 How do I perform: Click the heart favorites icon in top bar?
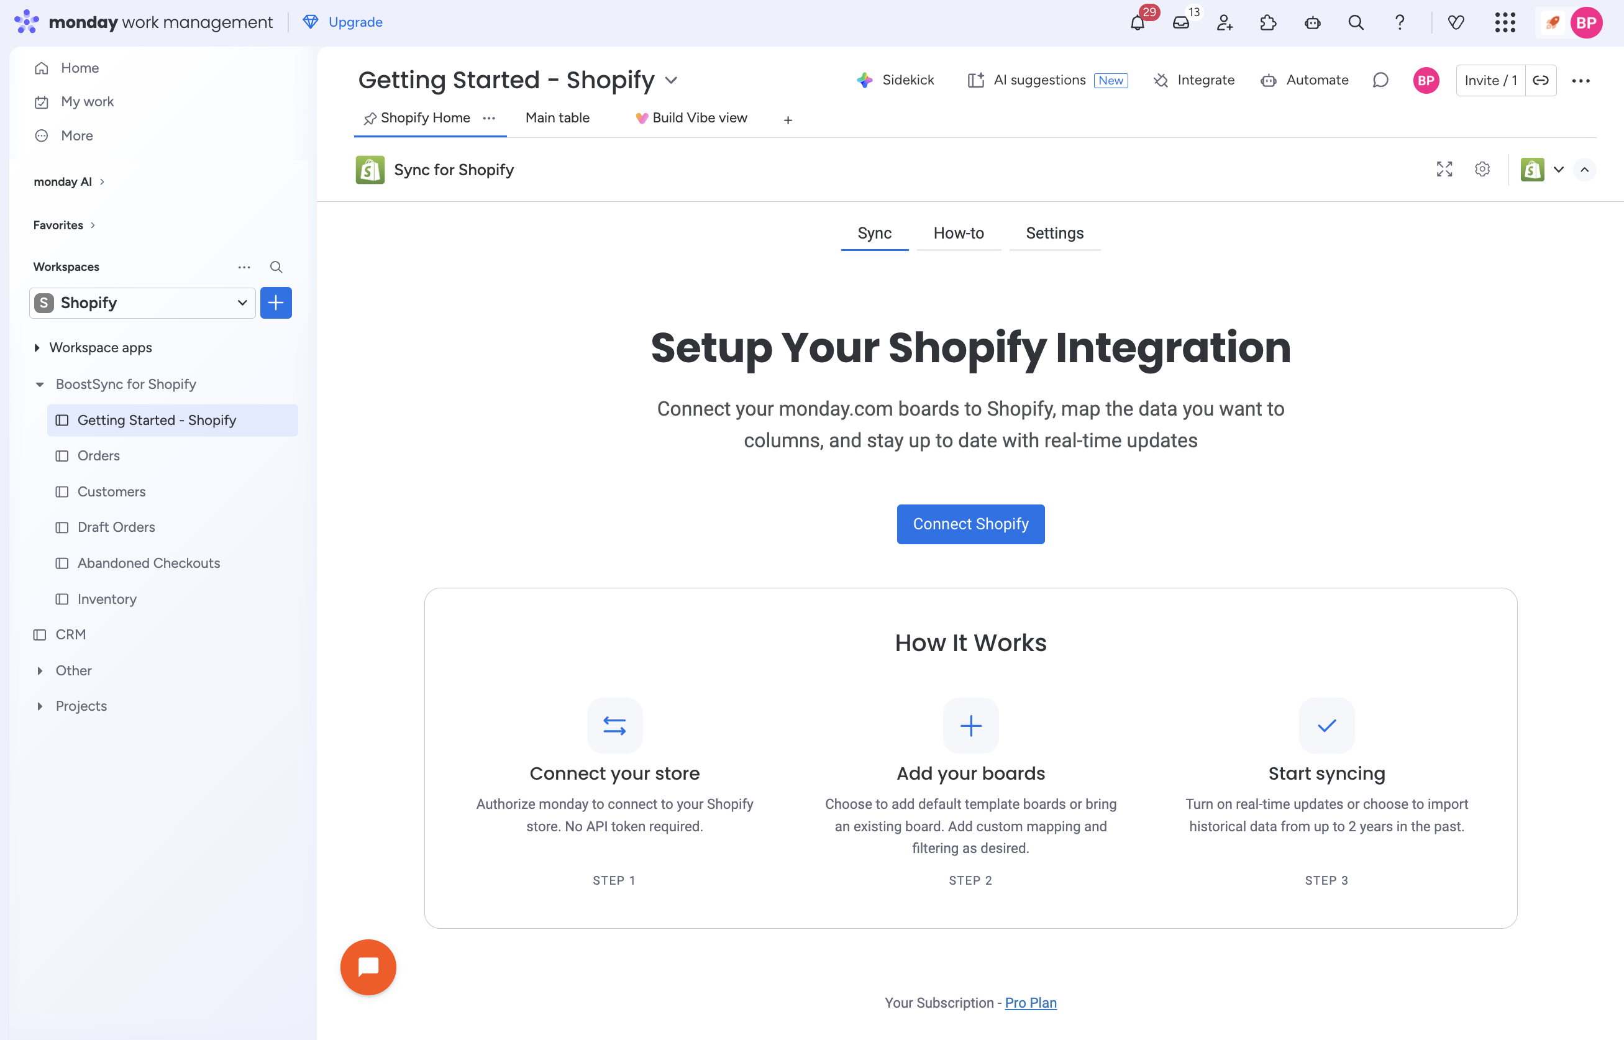[x=1456, y=23]
